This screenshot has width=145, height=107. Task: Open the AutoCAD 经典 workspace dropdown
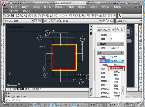(x=32, y=21)
